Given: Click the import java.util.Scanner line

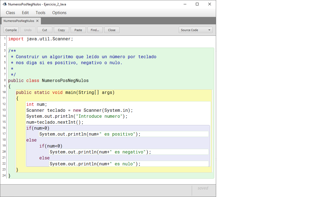Looking at the screenshot, I should (x=41, y=39).
